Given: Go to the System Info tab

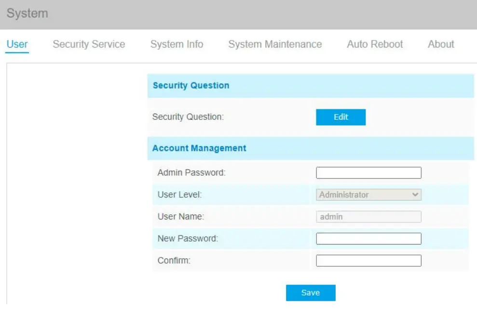Looking at the screenshot, I should pos(177,44).
